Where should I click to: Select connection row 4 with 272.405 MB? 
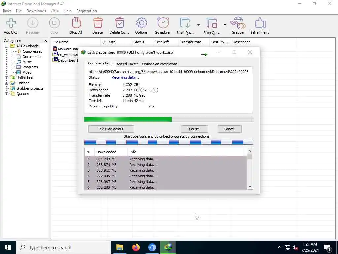[165, 176]
